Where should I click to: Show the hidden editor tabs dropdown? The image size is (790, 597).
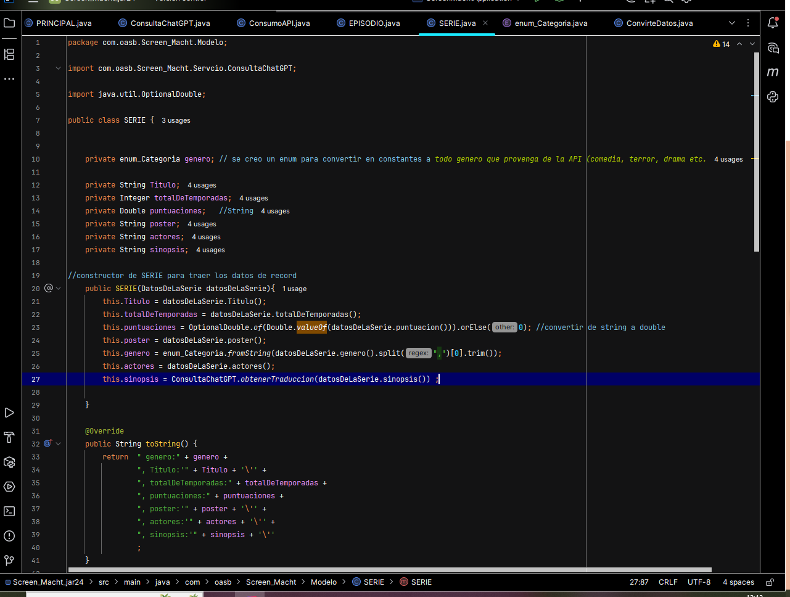click(732, 23)
